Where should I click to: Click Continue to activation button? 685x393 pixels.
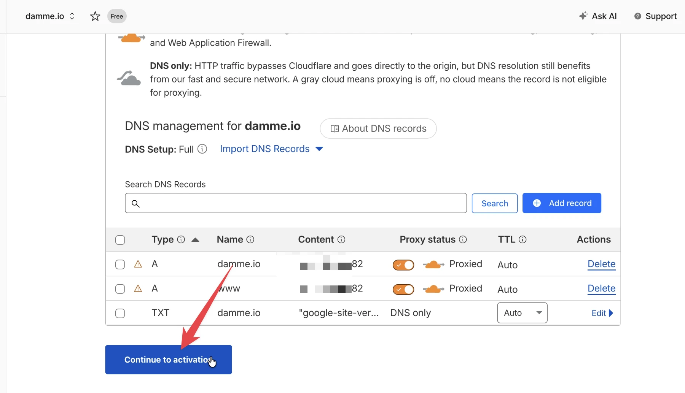click(169, 360)
